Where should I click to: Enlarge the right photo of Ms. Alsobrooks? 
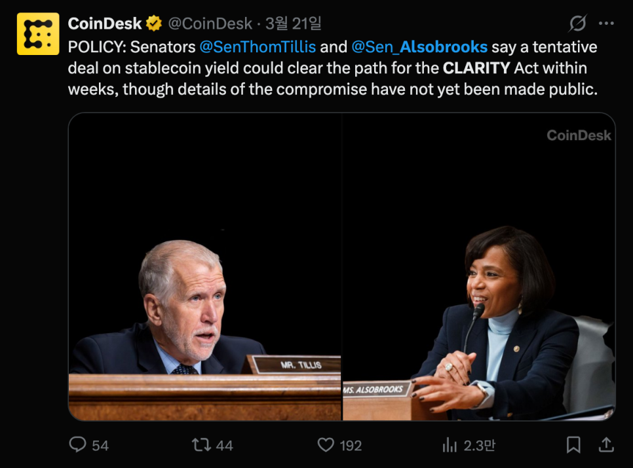click(478, 267)
